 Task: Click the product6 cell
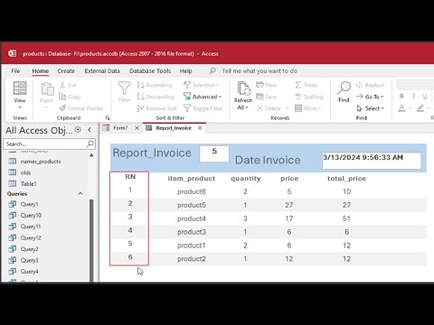pos(192,191)
